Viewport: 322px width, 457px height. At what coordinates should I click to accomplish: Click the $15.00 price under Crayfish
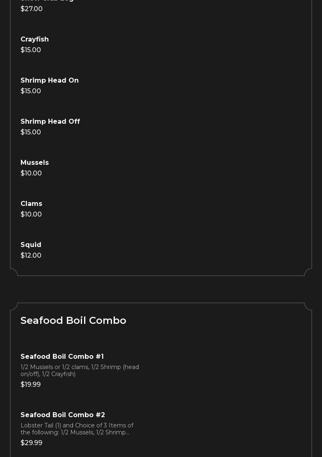(x=31, y=50)
